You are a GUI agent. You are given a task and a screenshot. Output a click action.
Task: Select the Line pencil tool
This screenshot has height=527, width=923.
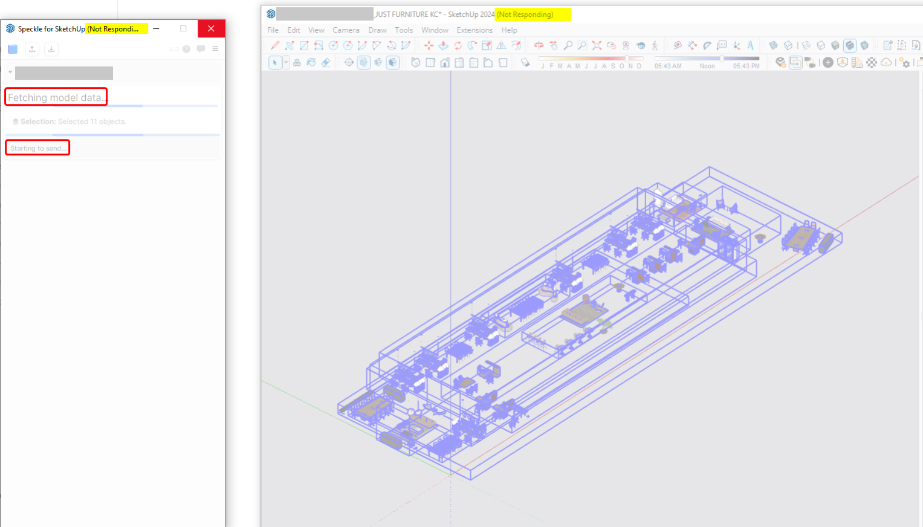[275, 45]
